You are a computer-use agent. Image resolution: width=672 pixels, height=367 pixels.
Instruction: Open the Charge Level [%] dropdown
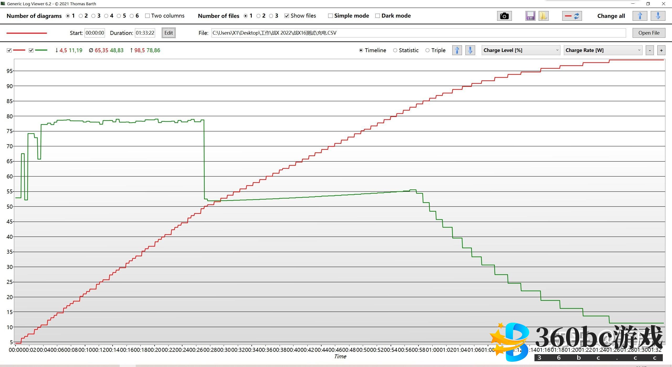pyautogui.click(x=521, y=50)
